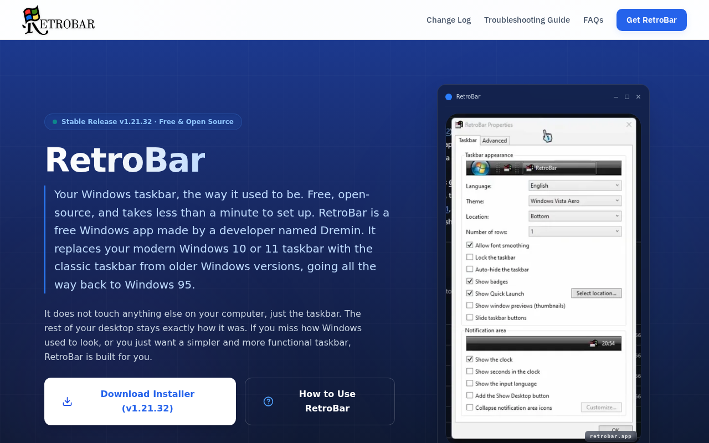The width and height of the screenshot is (709, 443).
Task: Click the Get RetroBar button
Action: 651,20
